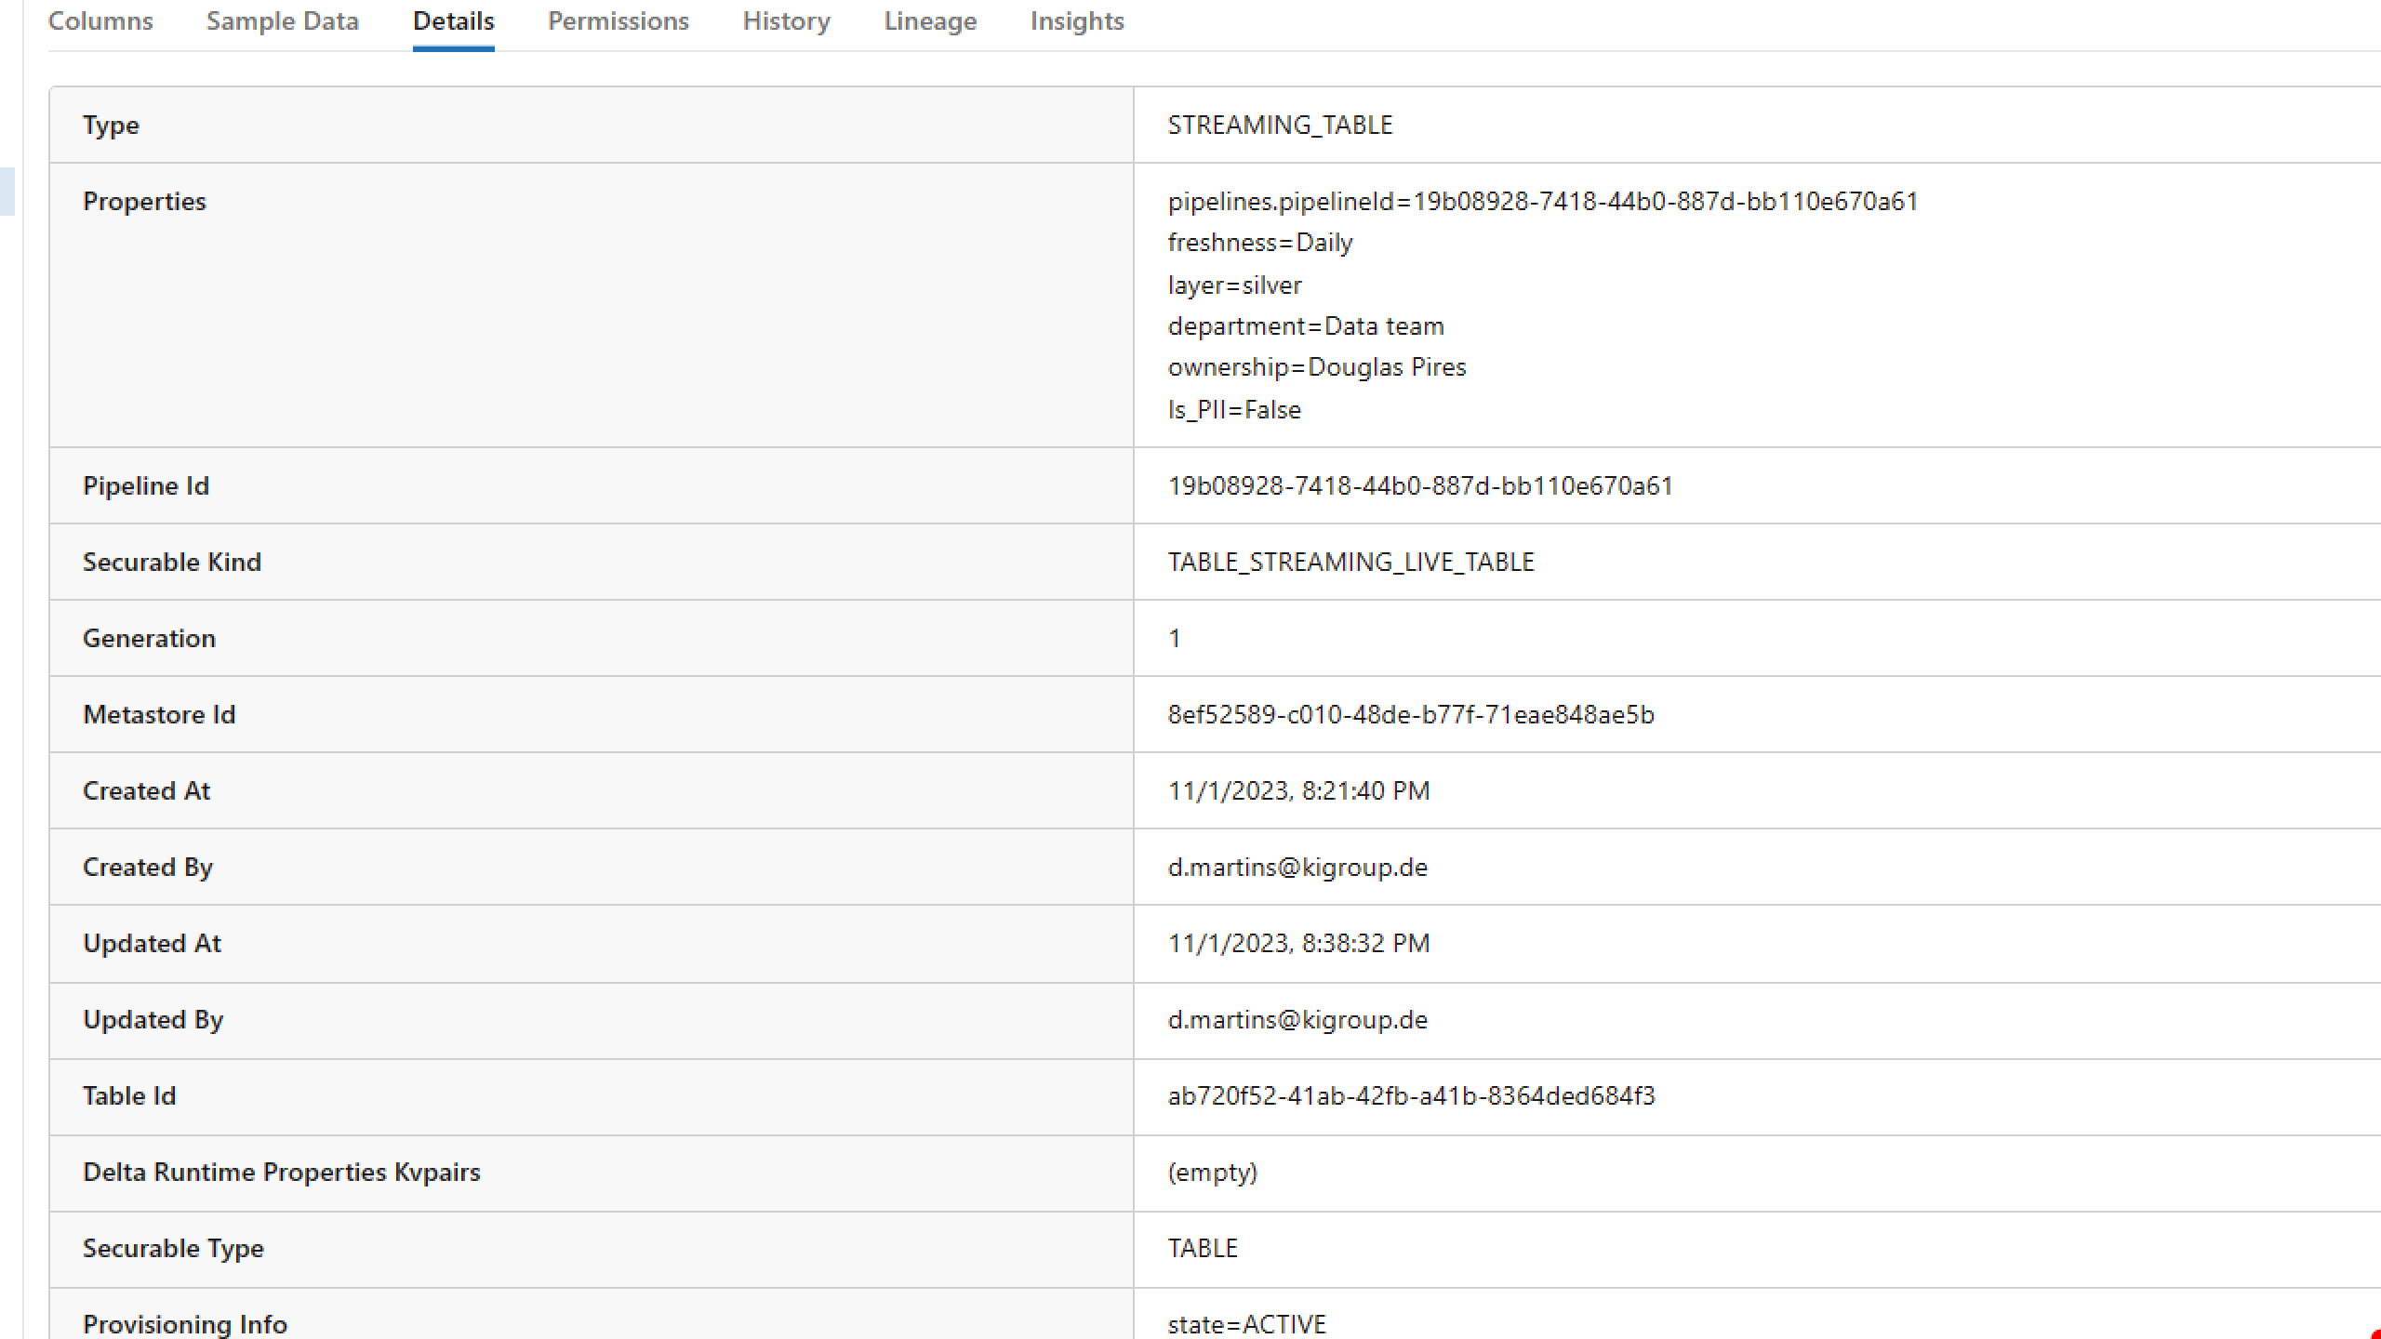Click the Type row label

click(x=111, y=126)
